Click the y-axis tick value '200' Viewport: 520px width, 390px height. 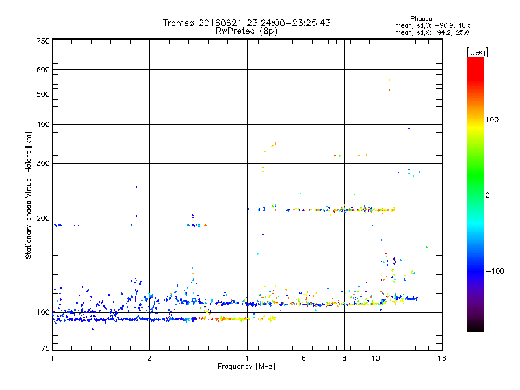coord(44,218)
